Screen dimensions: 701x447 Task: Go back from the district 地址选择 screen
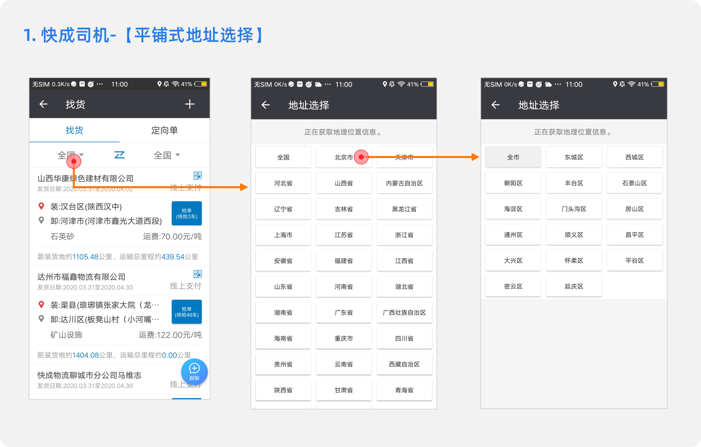[495, 105]
